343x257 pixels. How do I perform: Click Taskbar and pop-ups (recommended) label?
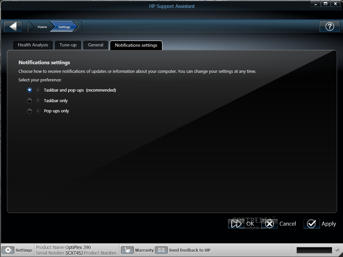pos(80,90)
